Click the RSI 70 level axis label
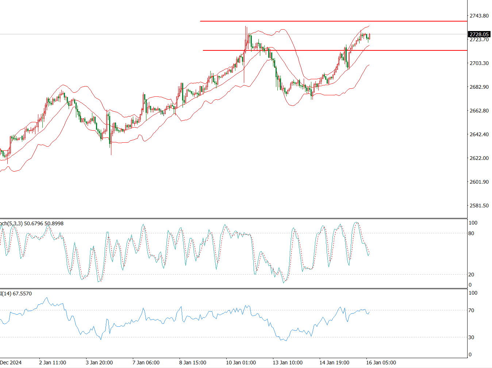 pos(471,310)
